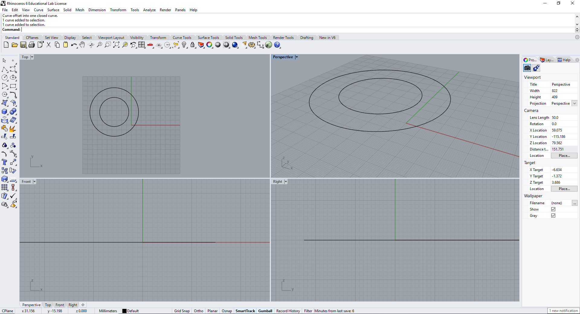Image resolution: width=580 pixels, height=314 pixels.
Task: Cut selection with the scissors icon
Action: click(49, 45)
